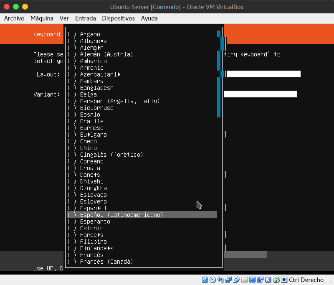The width and height of the screenshot is (334, 285).
Task: Open the Layout selection dropdown
Action: point(263,74)
